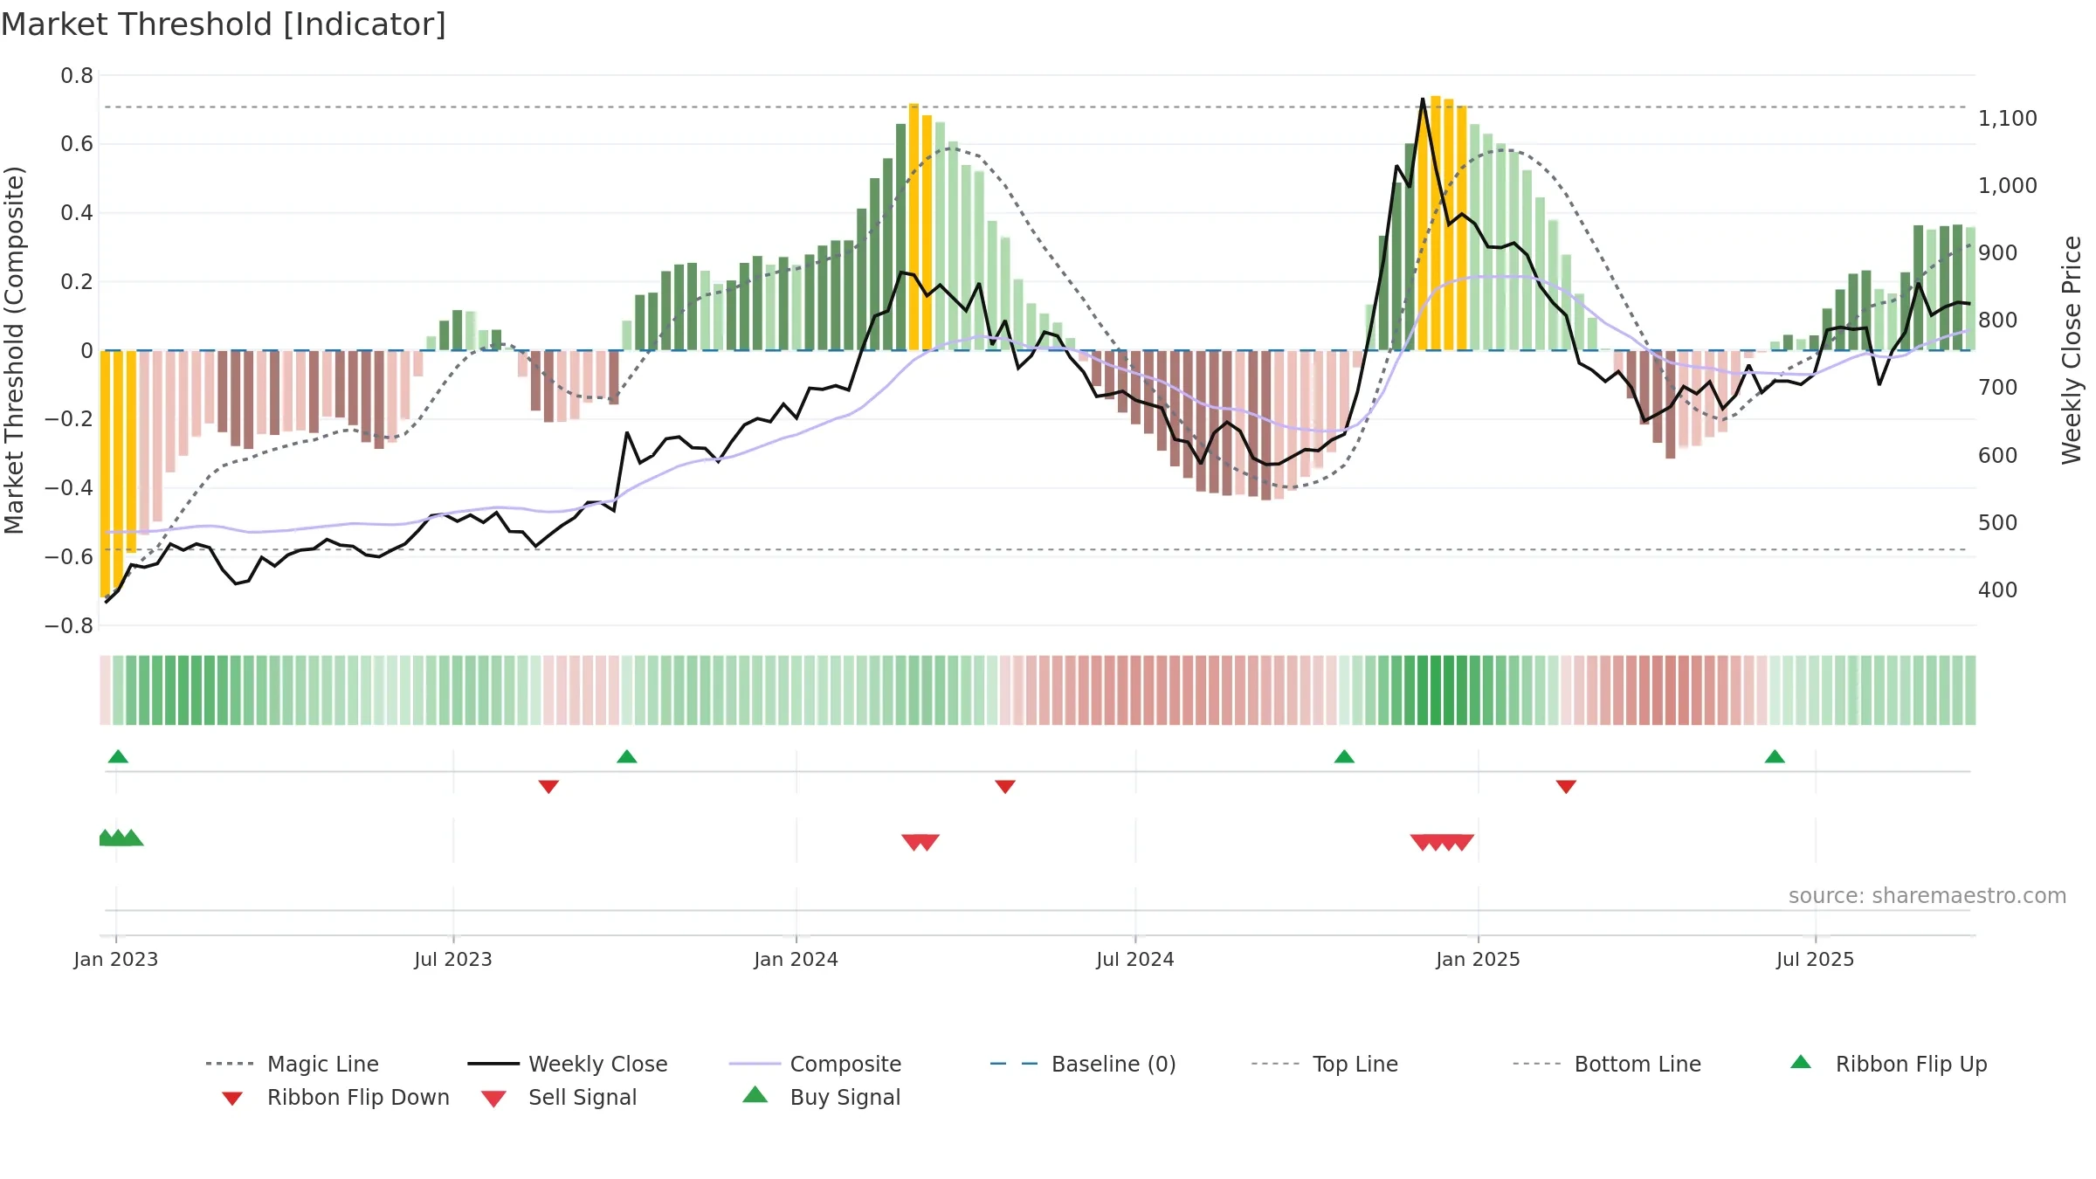The height and width of the screenshot is (1179, 2096).
Task: Click the red Ribbon Flip Down legend triangle
Action: [232, 1099]
